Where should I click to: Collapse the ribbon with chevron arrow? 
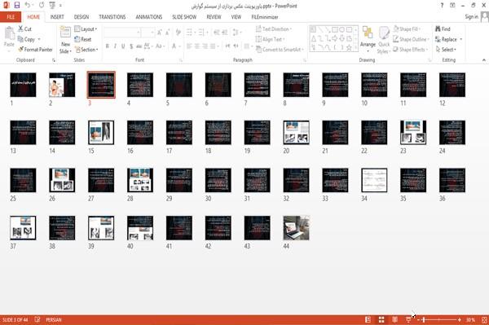point(483,59)
